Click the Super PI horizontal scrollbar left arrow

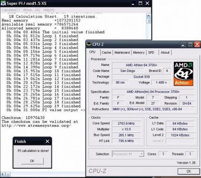click(3, 174)
